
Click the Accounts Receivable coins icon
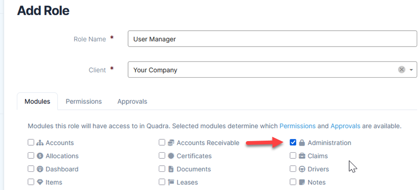171,142
